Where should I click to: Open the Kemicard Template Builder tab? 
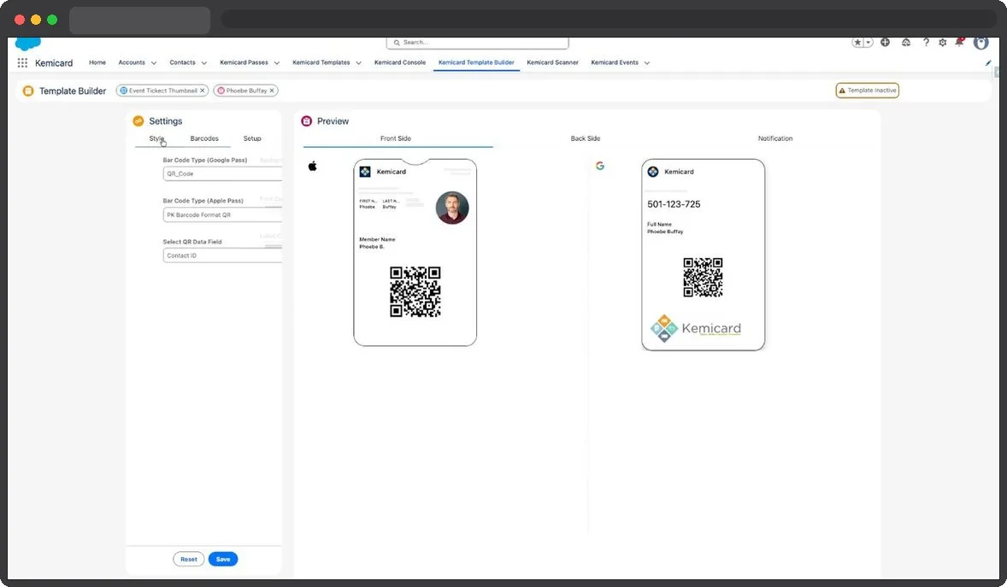476,62
